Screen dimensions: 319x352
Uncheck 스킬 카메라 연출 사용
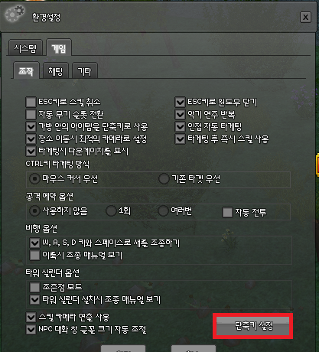[31, 318]
